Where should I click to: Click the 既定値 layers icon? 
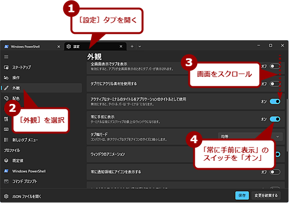(6, 160)
